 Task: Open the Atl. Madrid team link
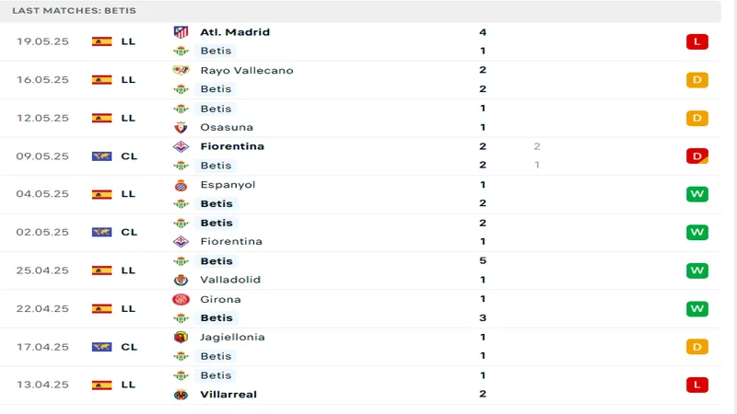[235, 32]
